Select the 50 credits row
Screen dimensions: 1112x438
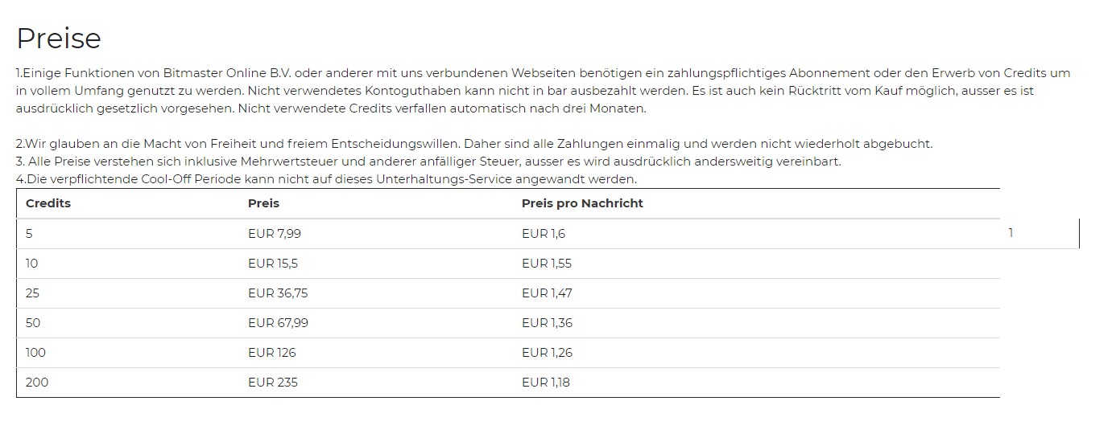(x=508, y=323)
